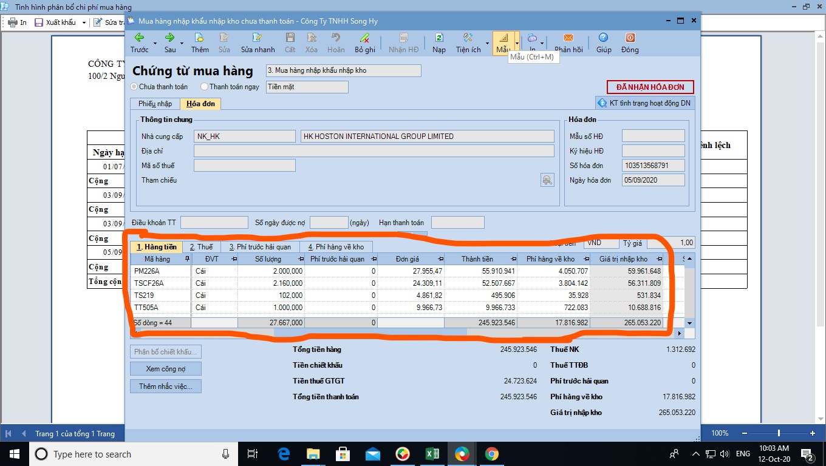This screenshot has height=466, width=826.
Task: Select the Thanh toán ngay radio button
Action: pyautogui.click(x=204, y=87)
